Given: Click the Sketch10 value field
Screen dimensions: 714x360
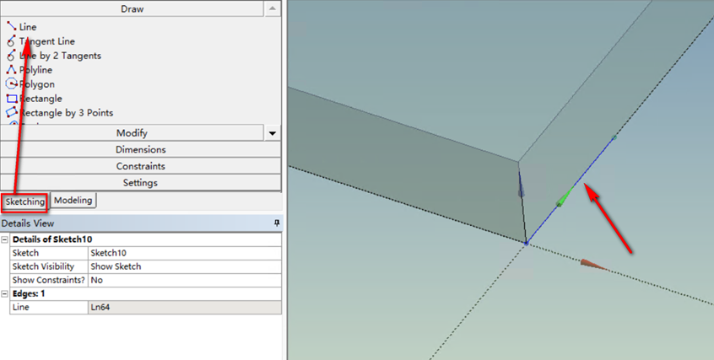Looking at the screenshot, I should (185, 253).
